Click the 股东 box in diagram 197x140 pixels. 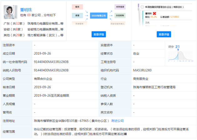[77, 6]
